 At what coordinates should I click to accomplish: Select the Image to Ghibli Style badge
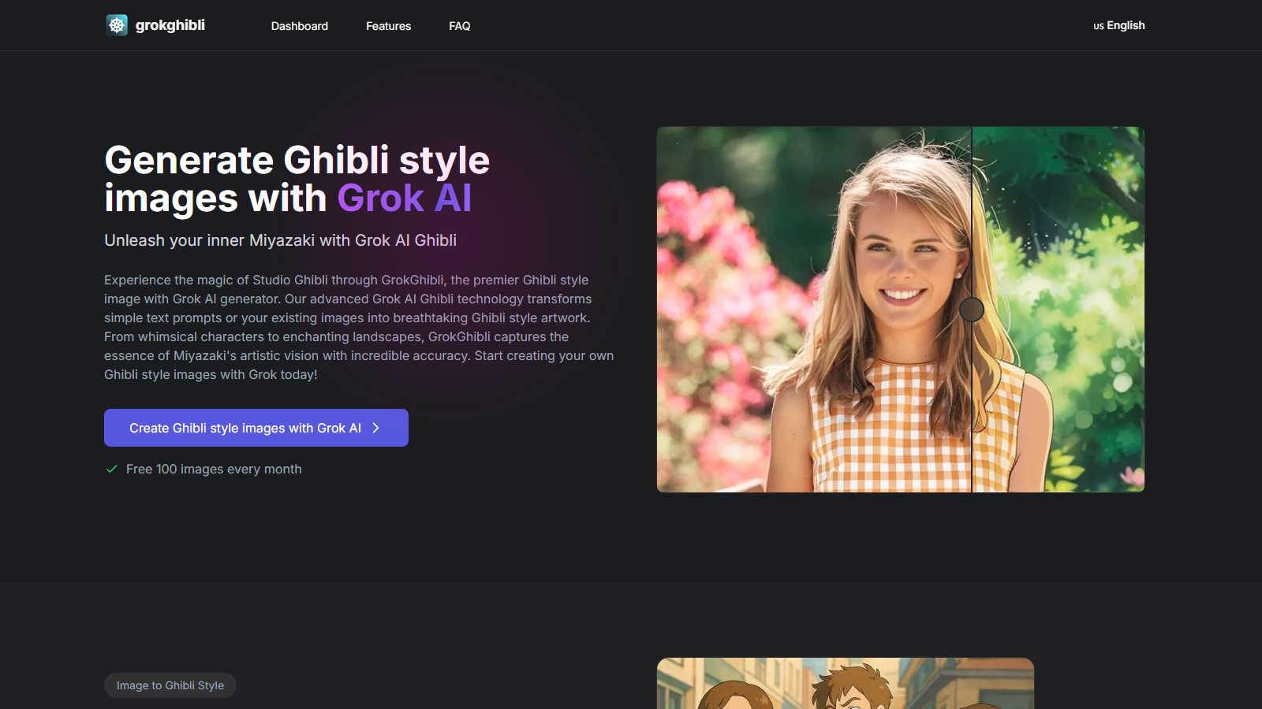click(x=170, y=685)
